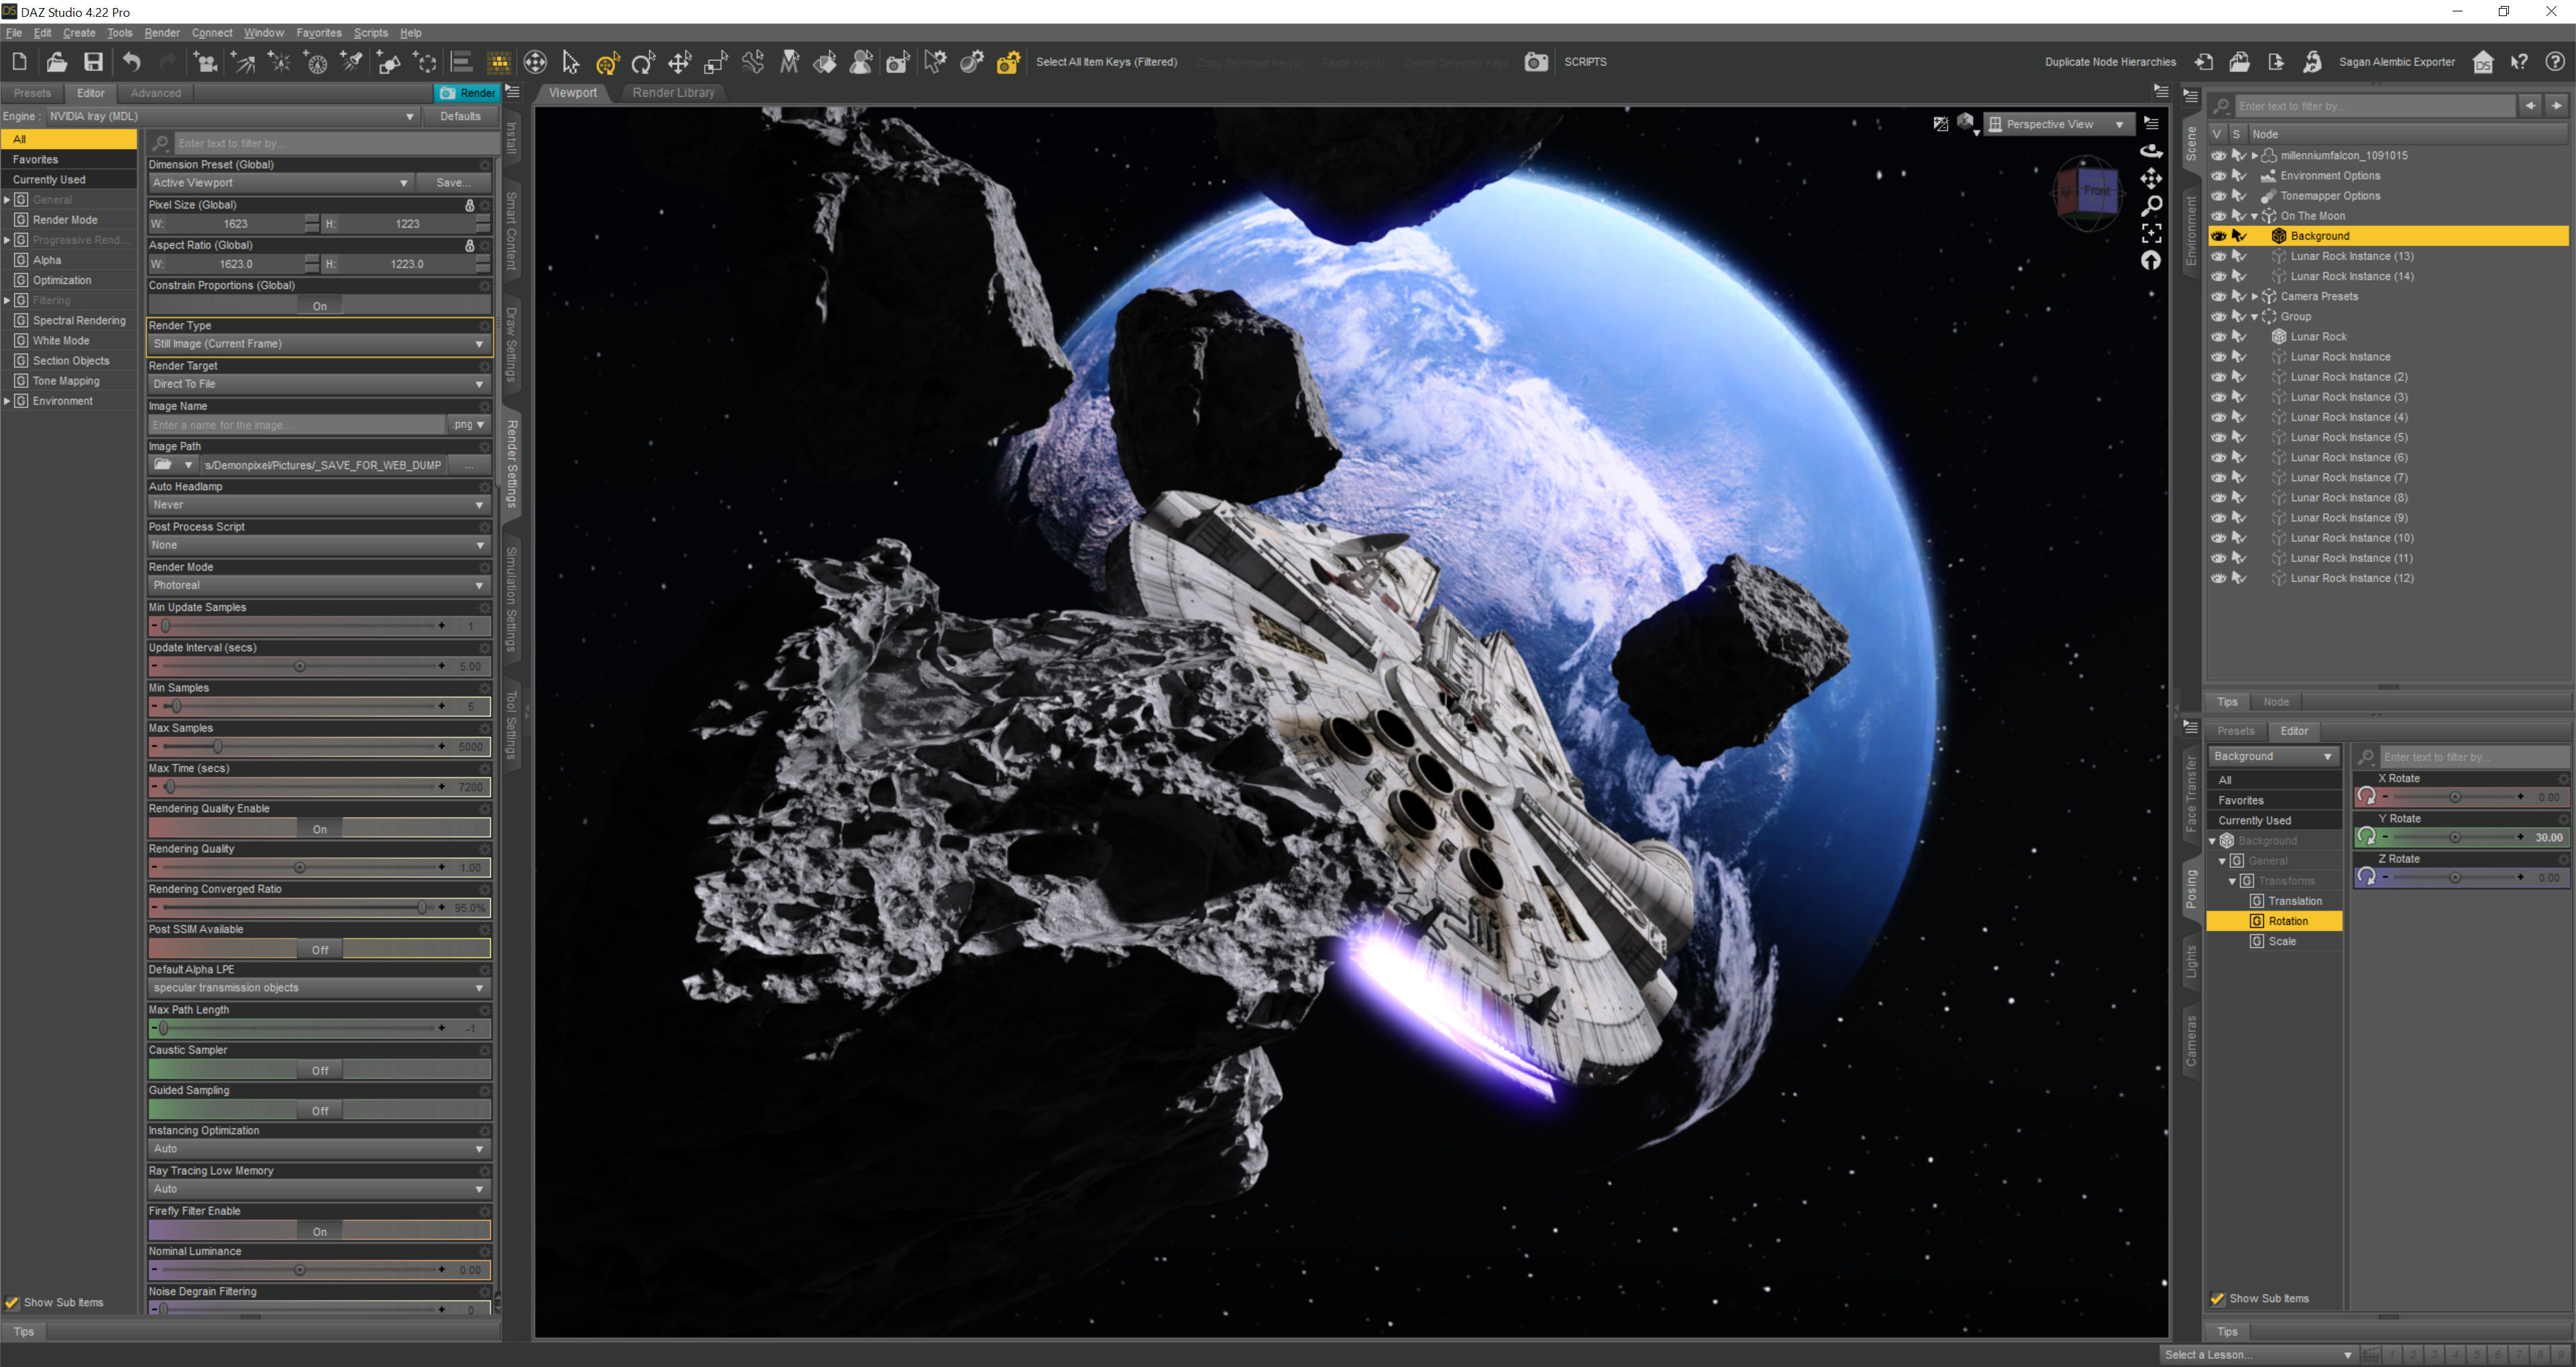Image resolution: width=2576 pixels, height=1367 pixels.
Task: Click the camera icon beside SCRIPTS
Action: (1536, 62)
